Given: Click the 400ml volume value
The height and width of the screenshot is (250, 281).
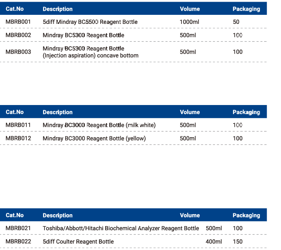Looking at the screenshot, I should point(214,241).
